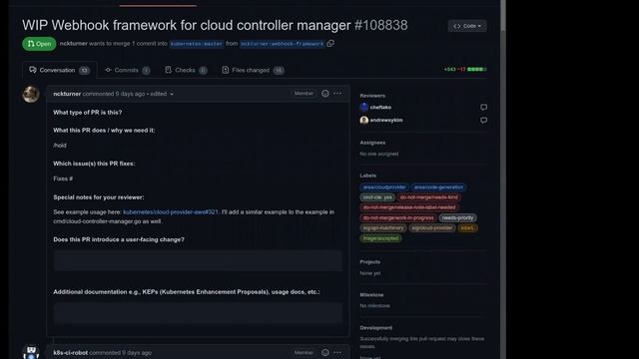
Task: Open reviewer cheftako's profile
Action: point(380,107)
